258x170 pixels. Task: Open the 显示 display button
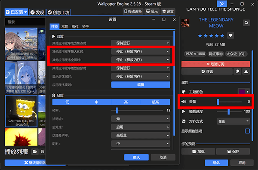(152, 11)
